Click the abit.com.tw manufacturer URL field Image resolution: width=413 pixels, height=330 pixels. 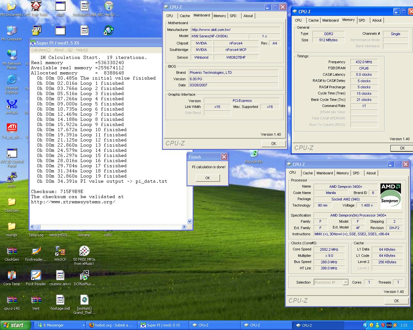click(x=235, y=30)
